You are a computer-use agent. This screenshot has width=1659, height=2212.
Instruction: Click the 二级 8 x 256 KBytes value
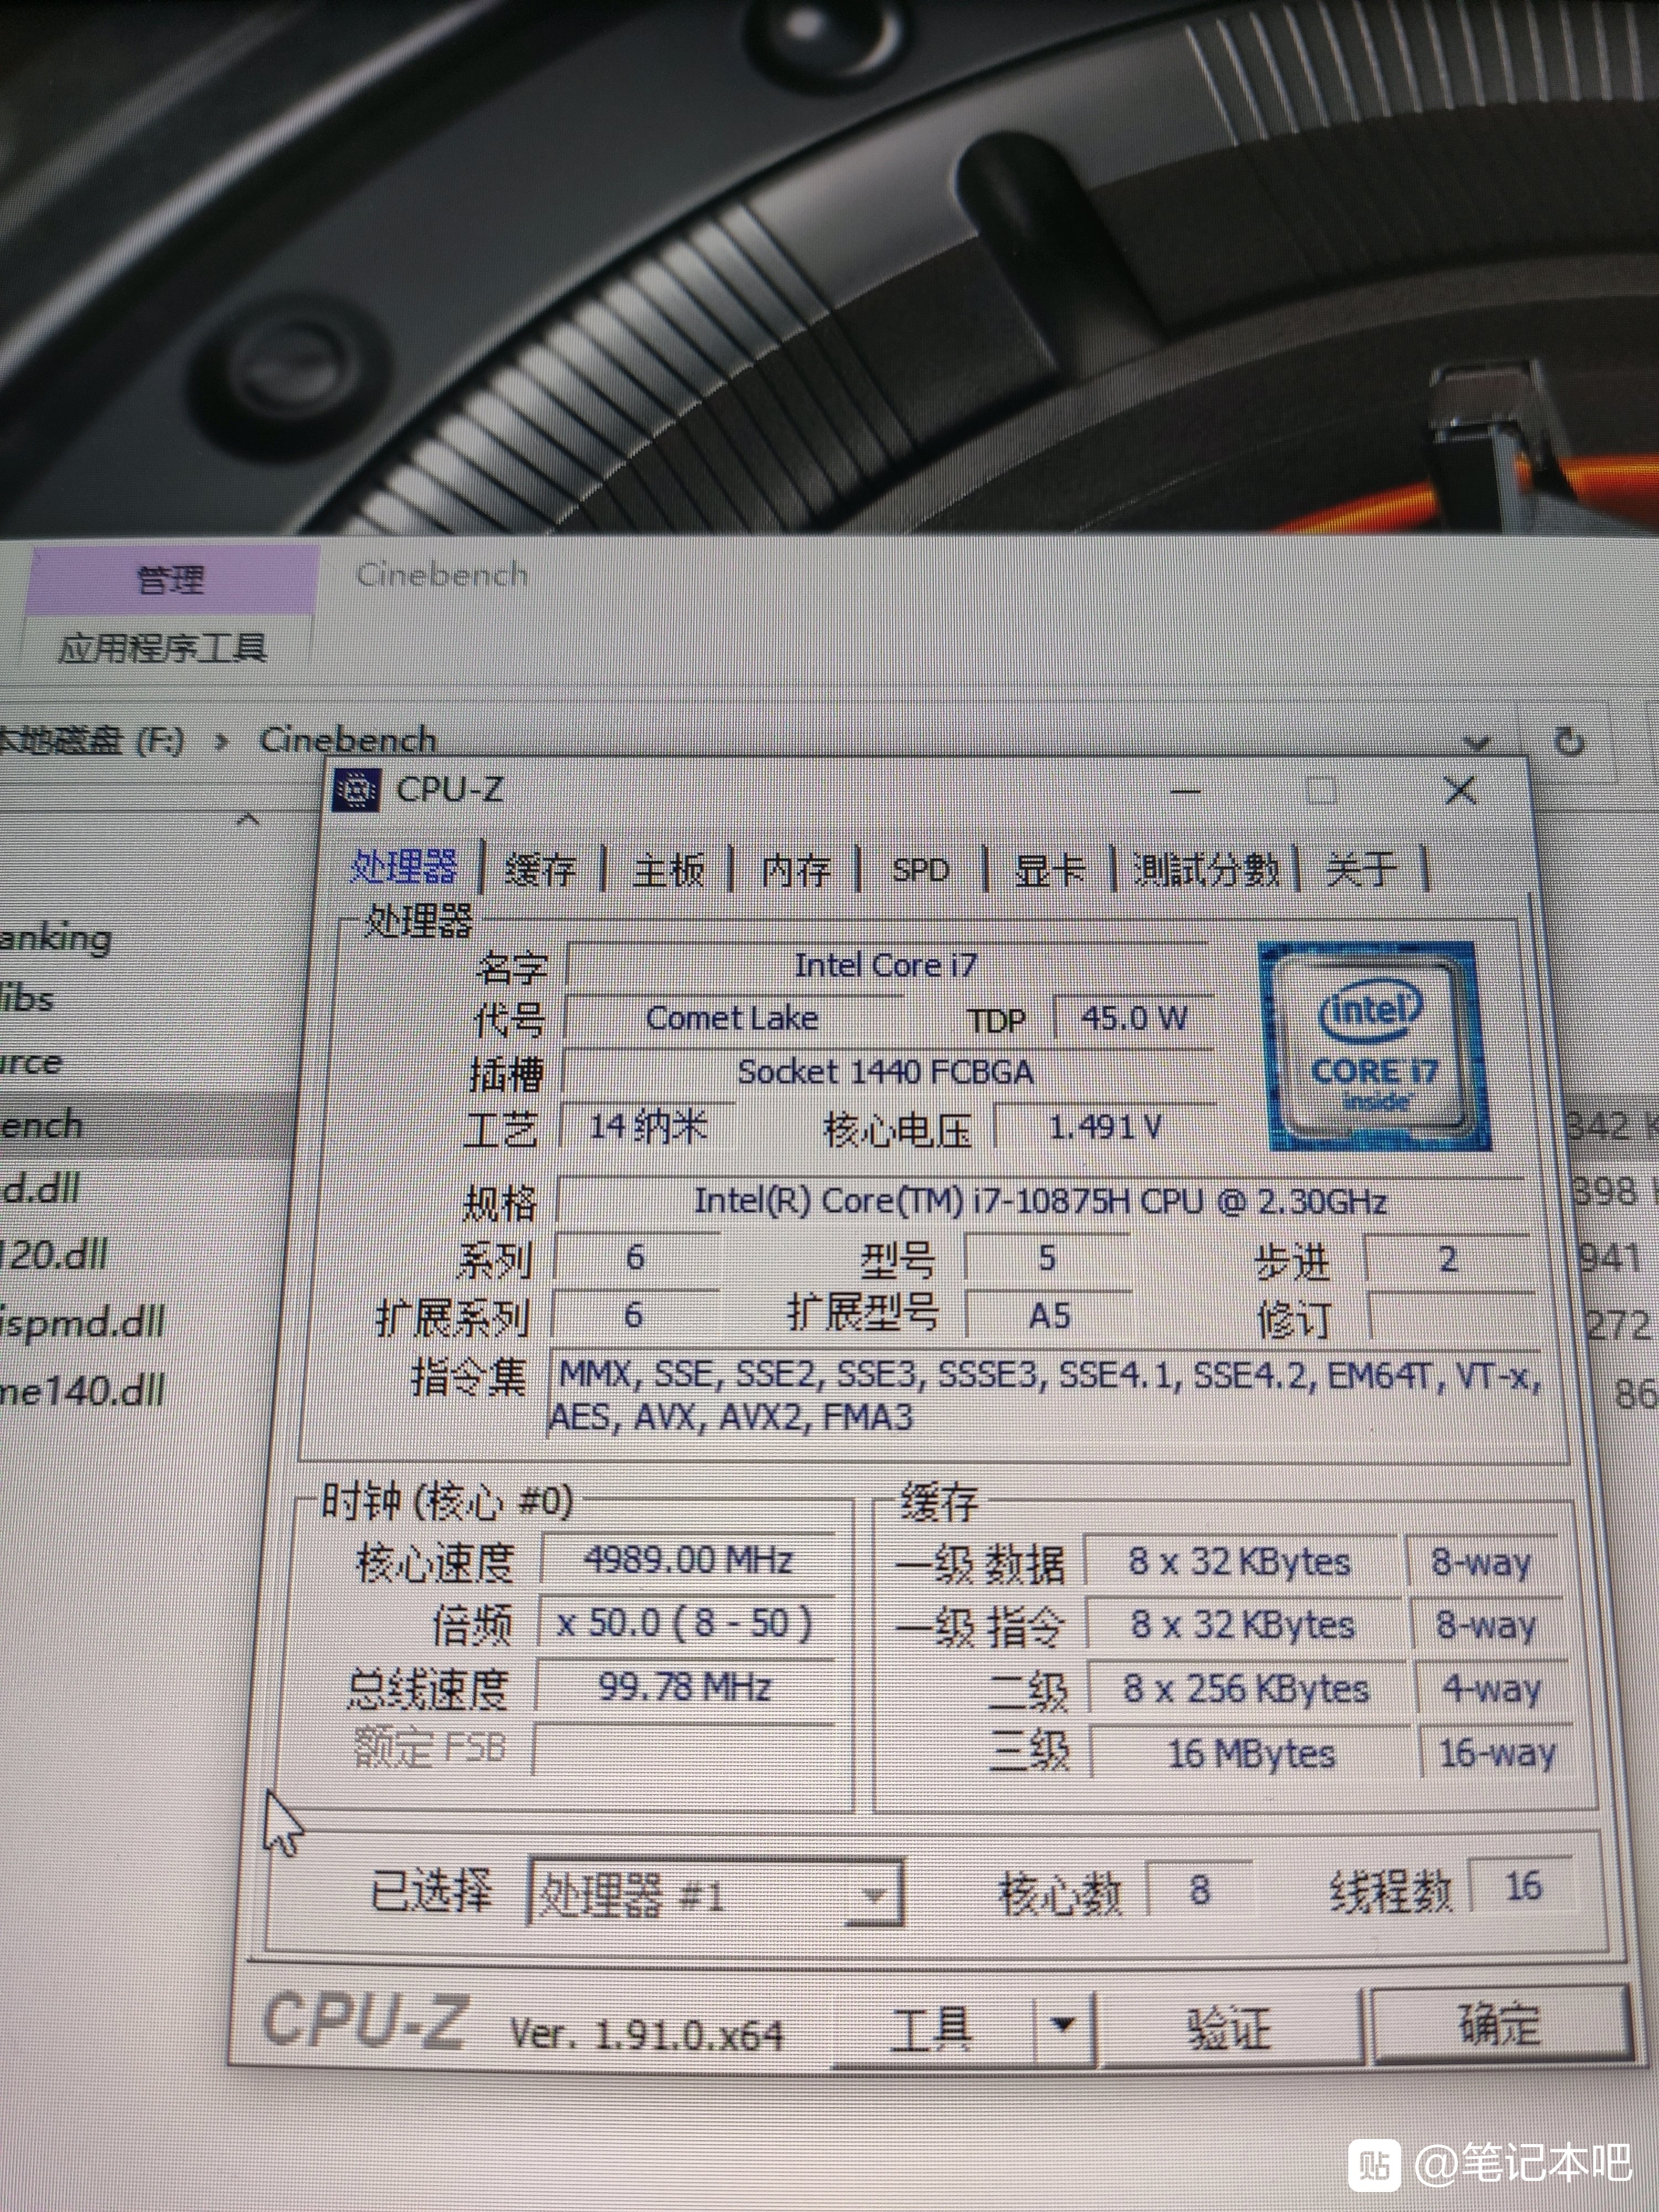tap(1245, 1689)
